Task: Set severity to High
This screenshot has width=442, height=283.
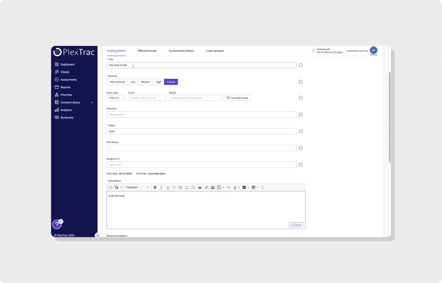Action: (x=158, y=82)
